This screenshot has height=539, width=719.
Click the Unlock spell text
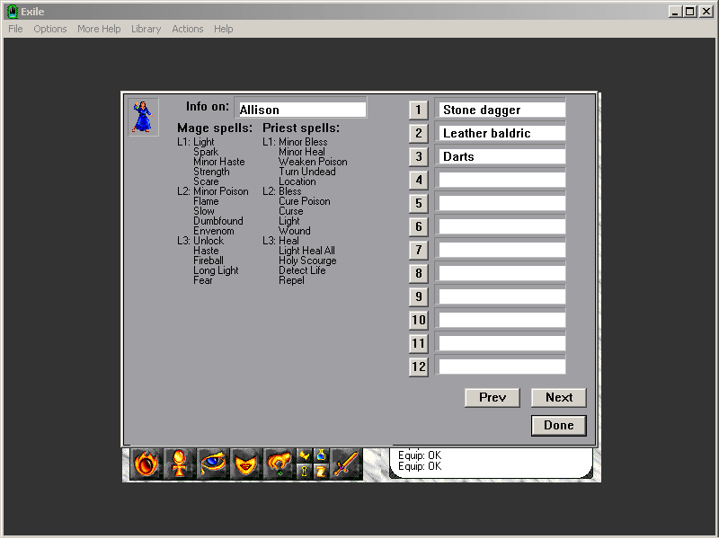click(x=209, y=241)
